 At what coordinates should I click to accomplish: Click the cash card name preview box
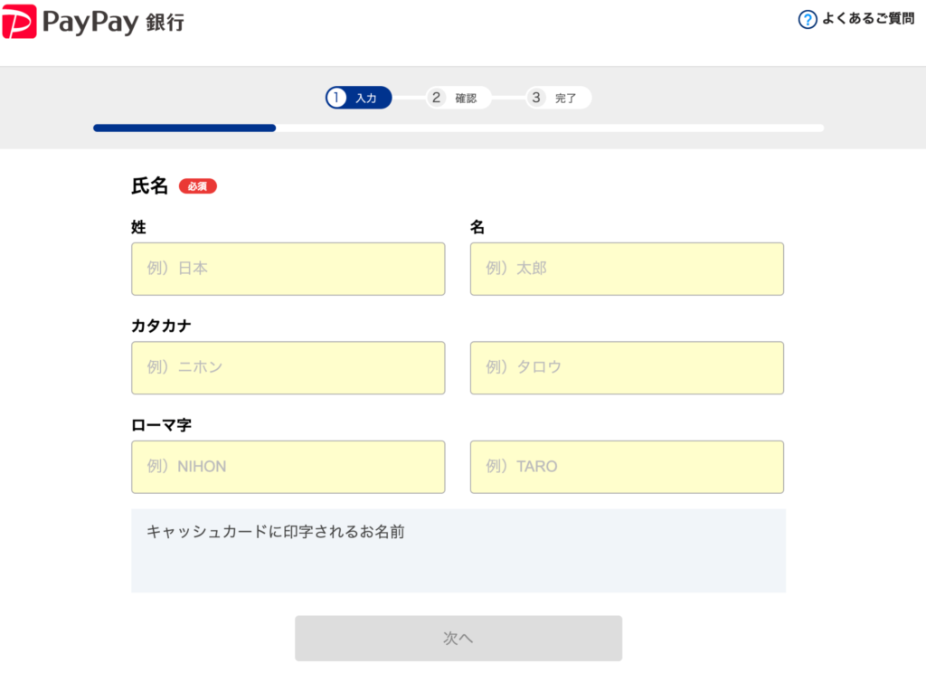pos(458,551)
